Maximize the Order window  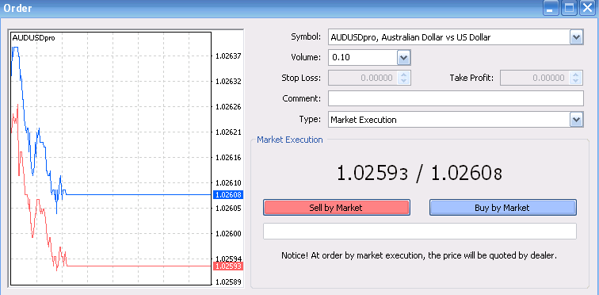tap(569, 8)
